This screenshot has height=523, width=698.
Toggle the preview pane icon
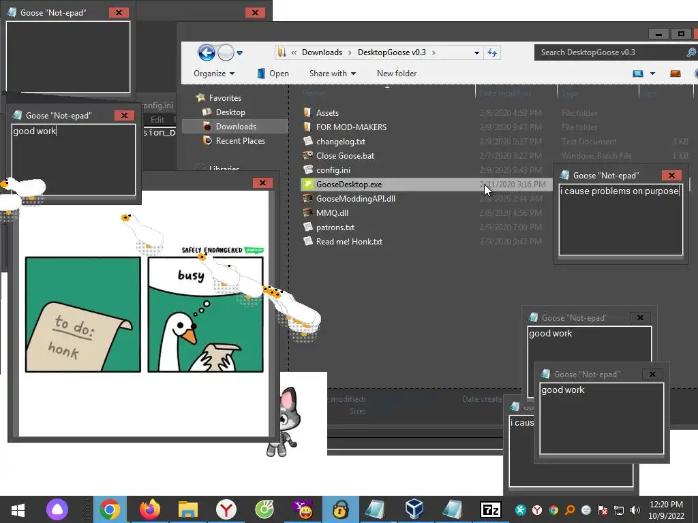point(676,74)
